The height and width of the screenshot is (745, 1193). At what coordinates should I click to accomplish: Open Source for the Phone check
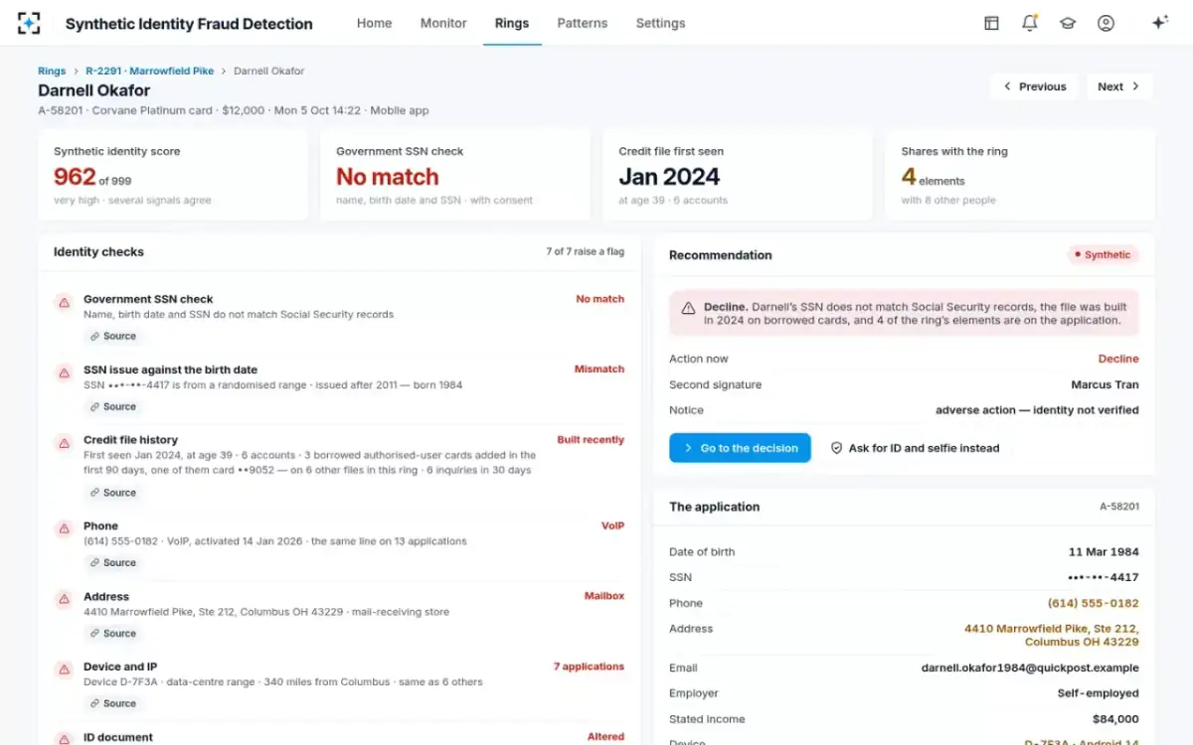click(112, 562)
